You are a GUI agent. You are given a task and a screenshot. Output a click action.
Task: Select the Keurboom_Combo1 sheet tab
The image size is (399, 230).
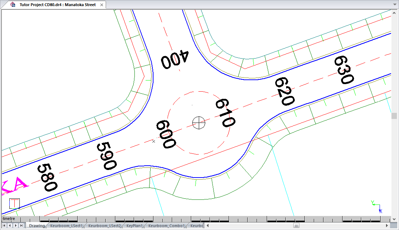pyautogui.click(x=166, y=226)
